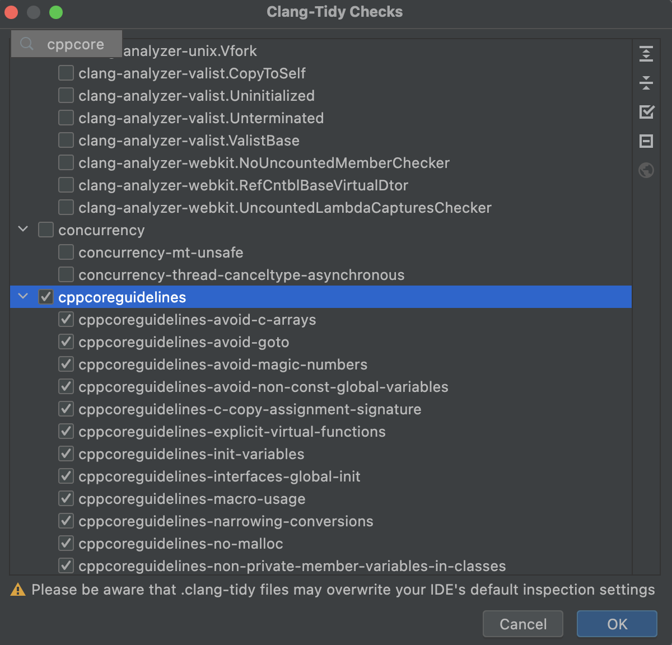Tick webkit.UncountedLambdaCapturesChecker checkbox
This screenshot has height=645, width=672.
(x=66, y=207)
